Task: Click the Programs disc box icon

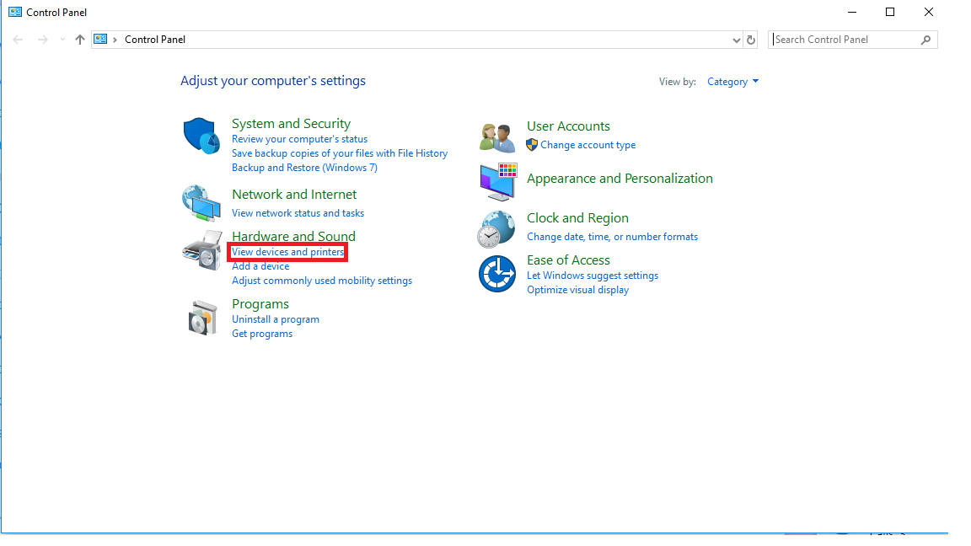Action: click(x=203, y=318)
